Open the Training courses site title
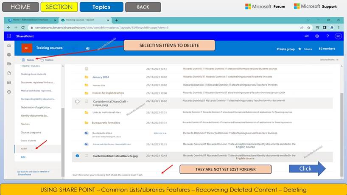This screenshot has height=195, width=347. coord(49,48)
